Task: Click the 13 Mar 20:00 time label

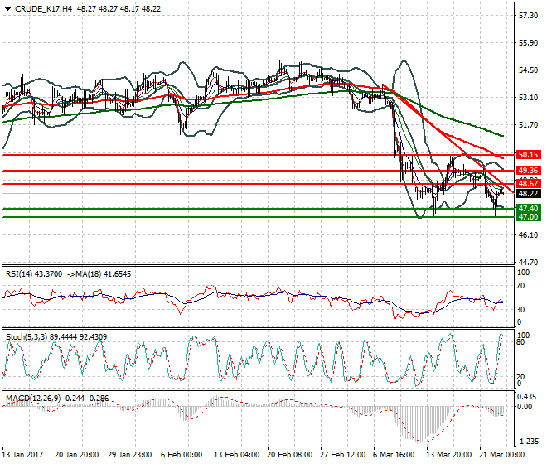Action: coord(449,455)
